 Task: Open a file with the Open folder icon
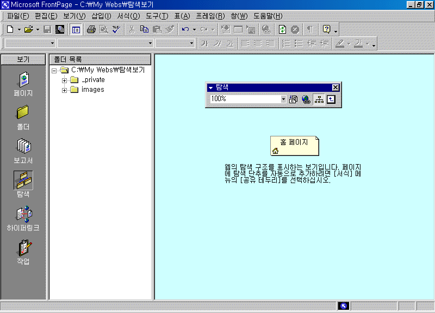click(28, 29)
